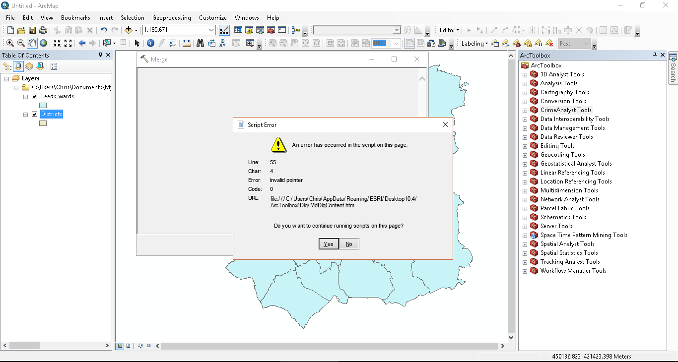Select the Conversion Tools toolbox
The width and height of the screenshot is (678, 362).
563,101
